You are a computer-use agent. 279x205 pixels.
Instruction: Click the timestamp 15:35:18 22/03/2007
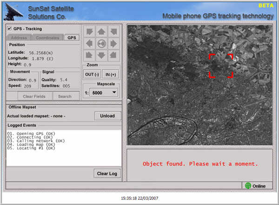tap(139, 198)
